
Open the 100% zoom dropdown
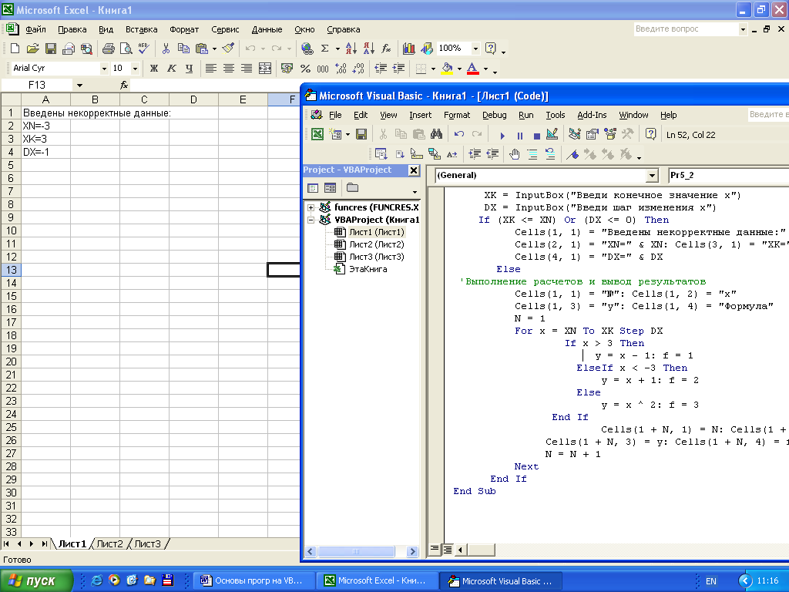point(475,49)
